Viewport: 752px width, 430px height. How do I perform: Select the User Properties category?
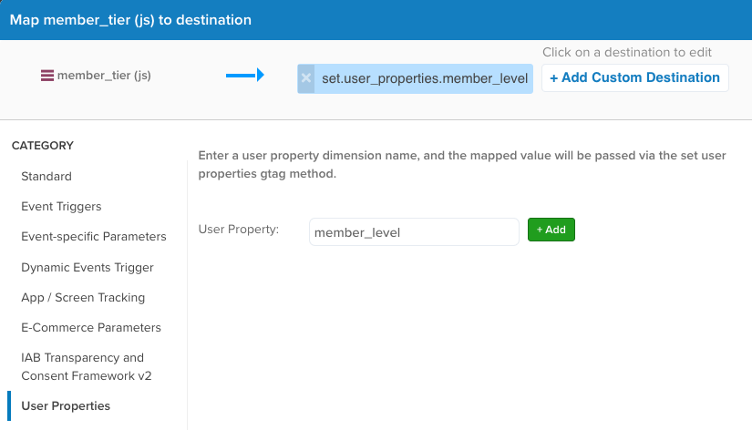(66, 405)
